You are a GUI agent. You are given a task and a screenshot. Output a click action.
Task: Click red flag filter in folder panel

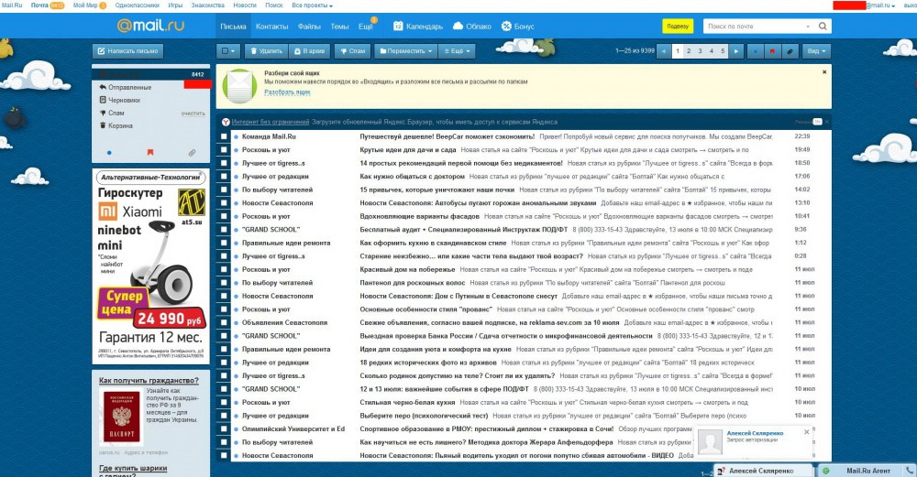[150, 153]
